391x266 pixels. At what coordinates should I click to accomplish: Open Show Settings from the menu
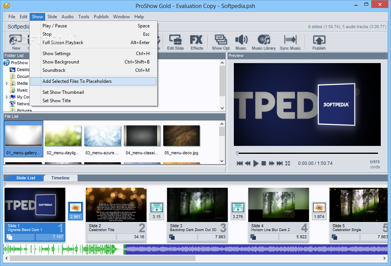tap(93, 54)
